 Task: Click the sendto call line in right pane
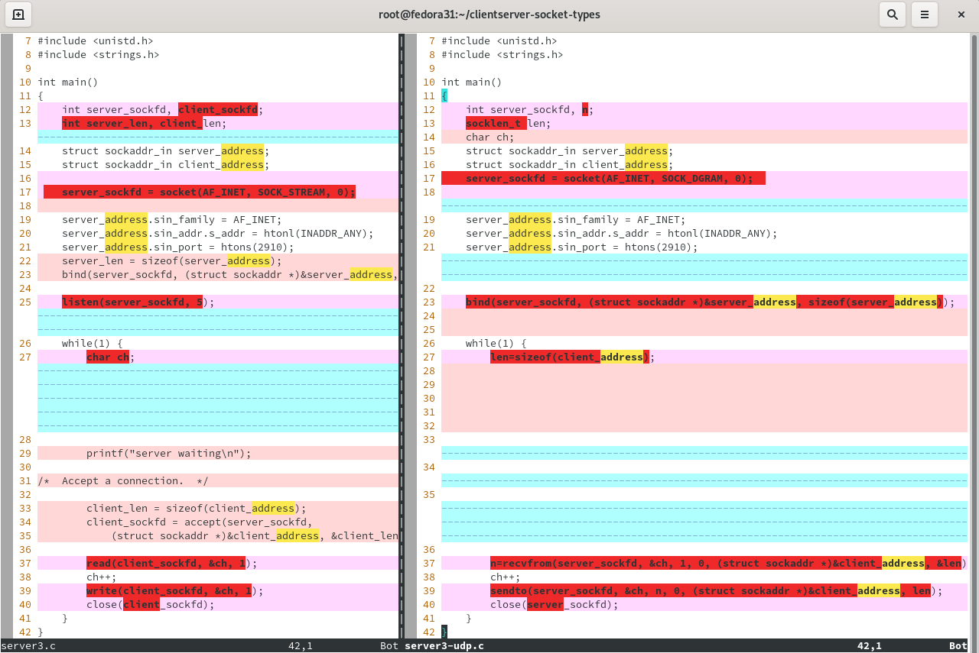pyautogui.click(x=711, y=591)
